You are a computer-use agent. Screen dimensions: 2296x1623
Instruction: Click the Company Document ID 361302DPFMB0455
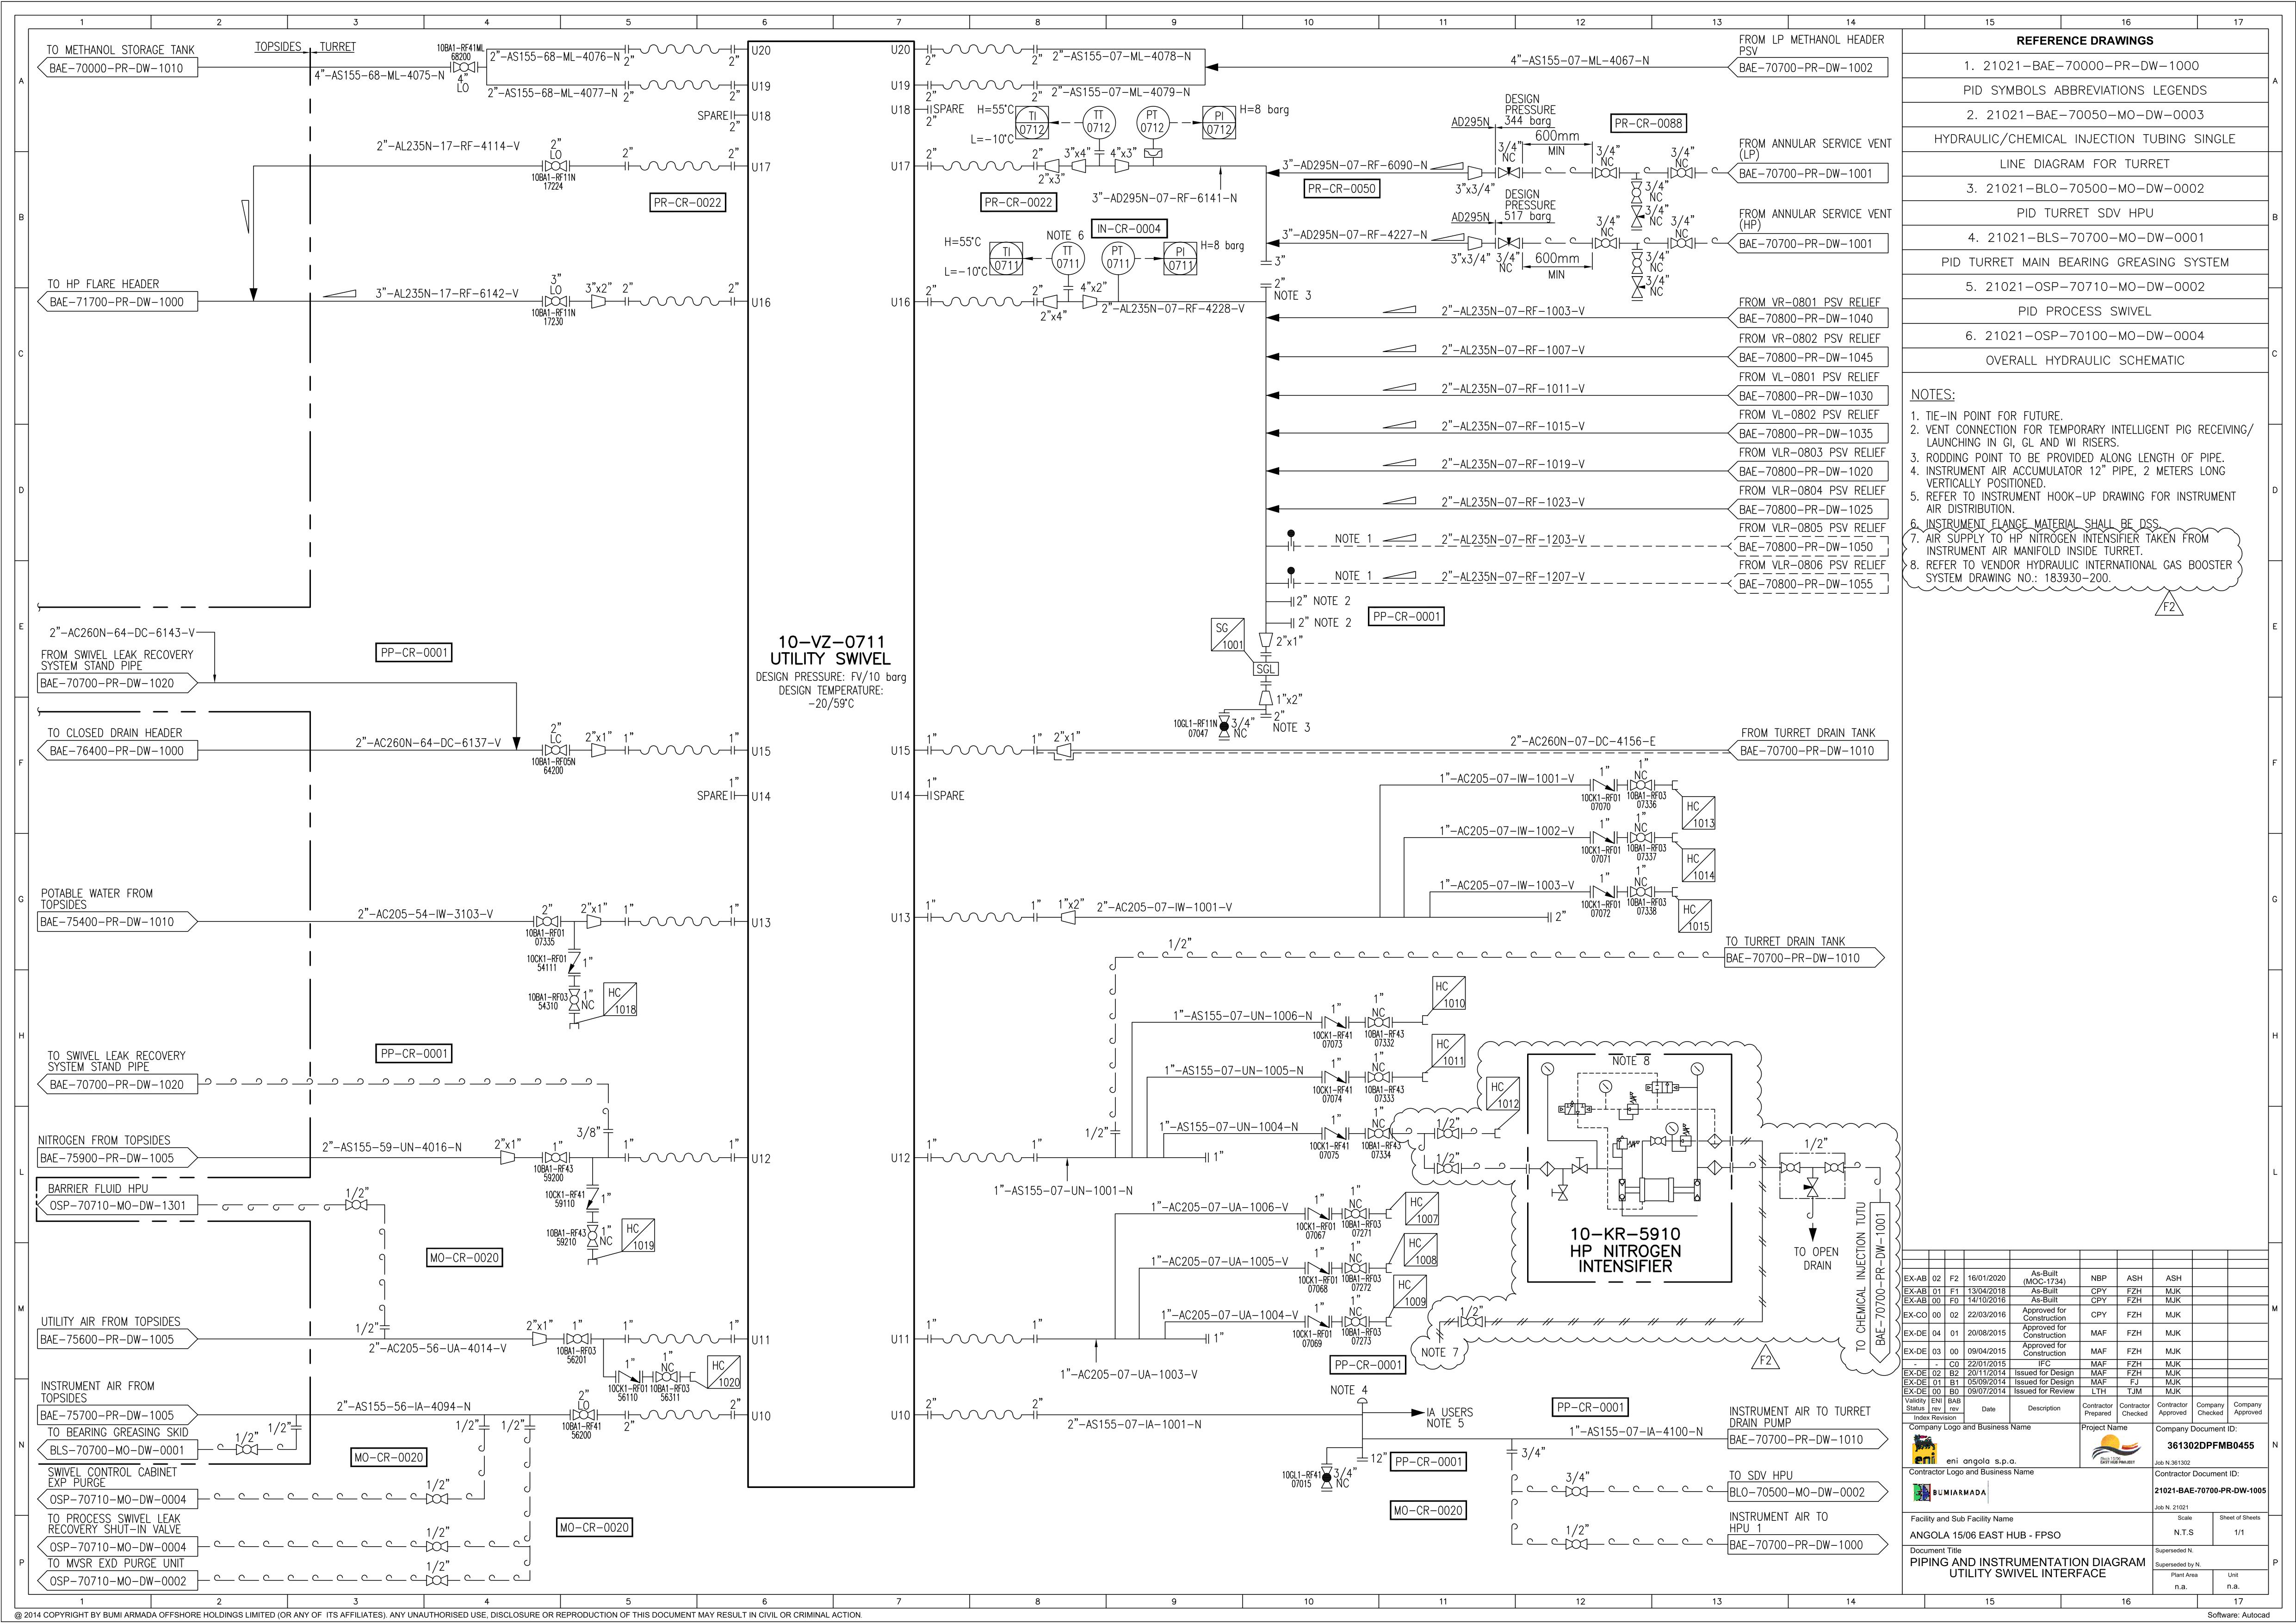click(2210, 1446)
